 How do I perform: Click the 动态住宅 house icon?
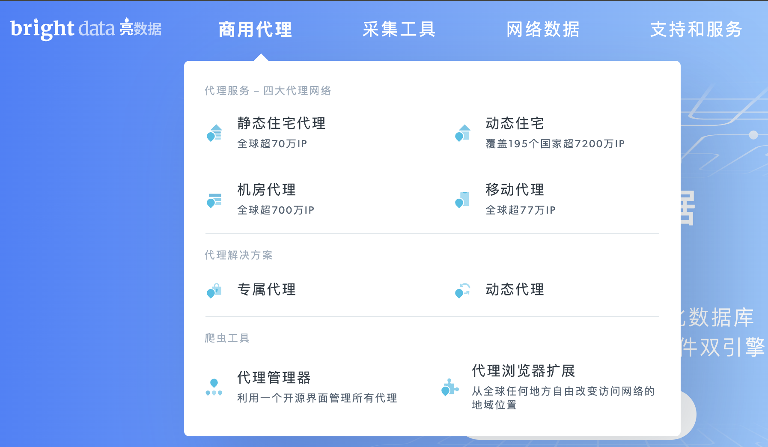pos(462,133)
